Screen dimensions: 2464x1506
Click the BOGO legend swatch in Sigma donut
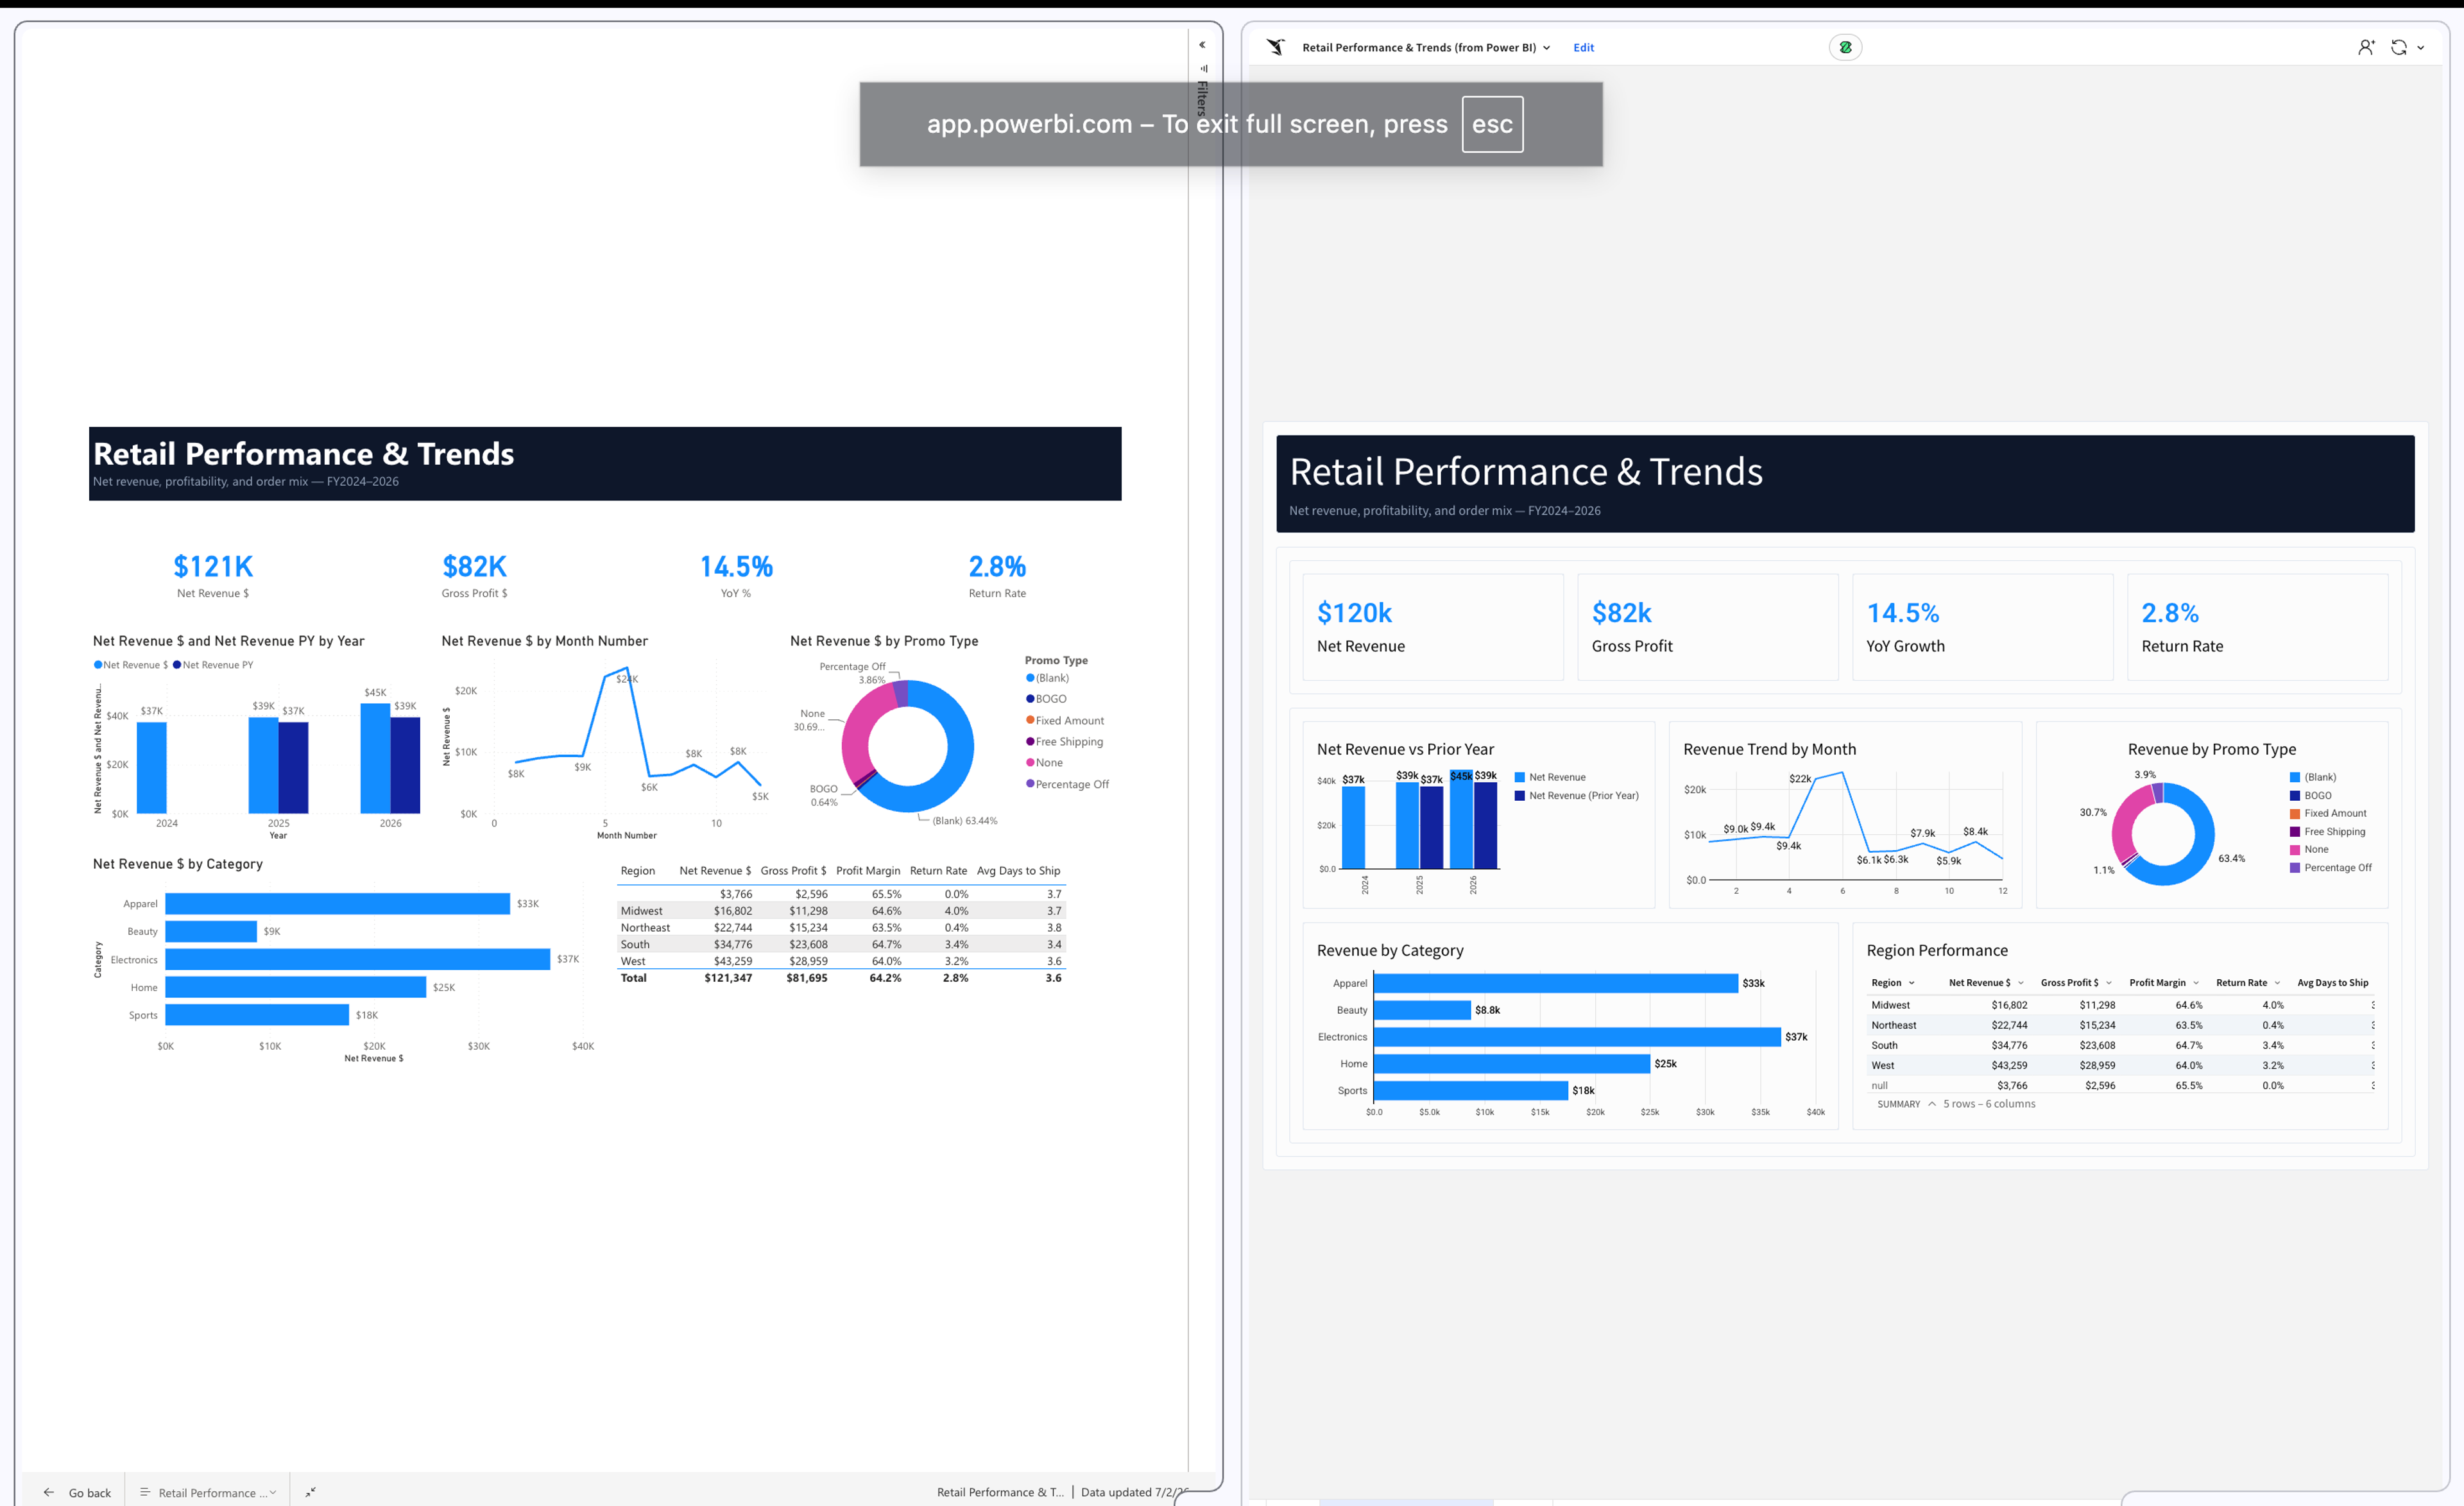(x=2295, y=796)
